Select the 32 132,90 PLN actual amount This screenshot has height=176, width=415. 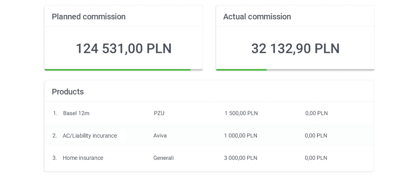(295, 48)
